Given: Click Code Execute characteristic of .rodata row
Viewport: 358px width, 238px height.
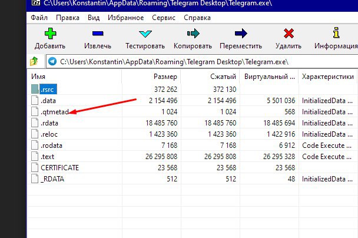Looking at the screenshot, I should [x=327, y=146].
